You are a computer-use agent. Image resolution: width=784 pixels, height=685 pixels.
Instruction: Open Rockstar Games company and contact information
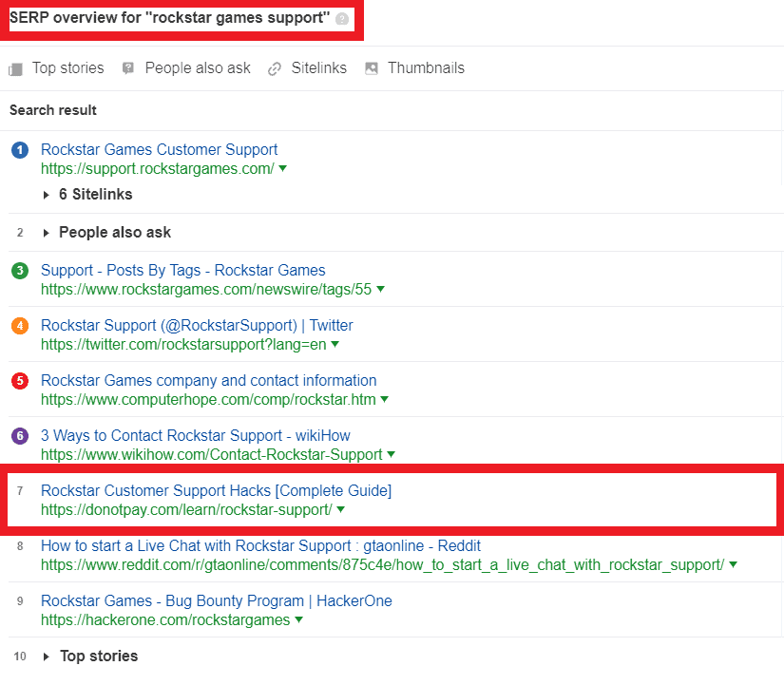tap(208, 380)
